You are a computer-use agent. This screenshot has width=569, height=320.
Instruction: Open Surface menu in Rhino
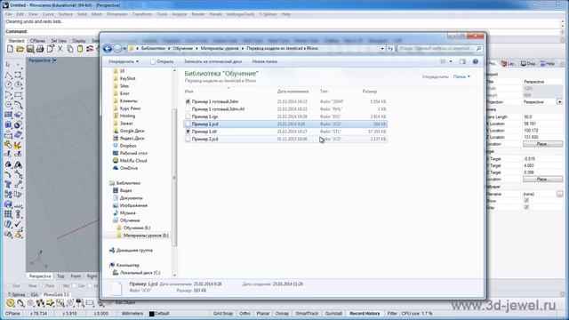point(65,14)
